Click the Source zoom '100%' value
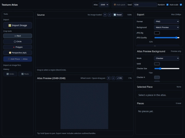The image size is (185, 138). tap(129, 15)
